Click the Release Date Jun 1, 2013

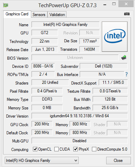coord(44,49)
